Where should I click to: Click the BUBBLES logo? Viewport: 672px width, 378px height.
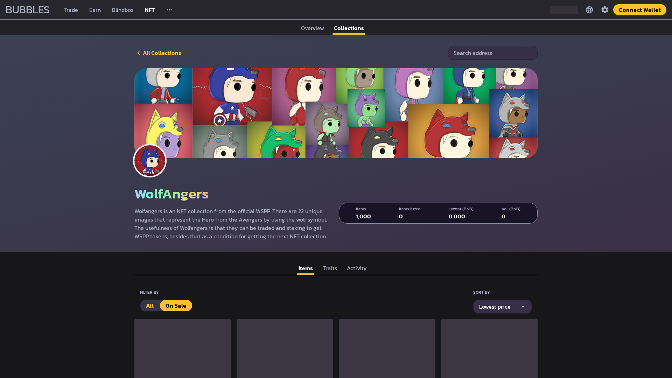[x=27, y=10]
